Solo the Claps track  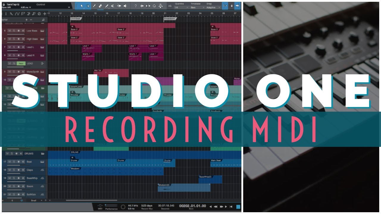pyautogui.click(x=14, y=170)
